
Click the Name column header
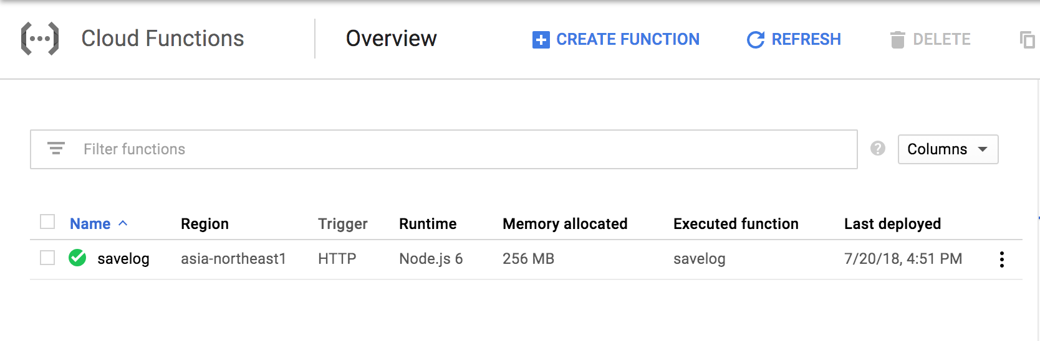90,224
